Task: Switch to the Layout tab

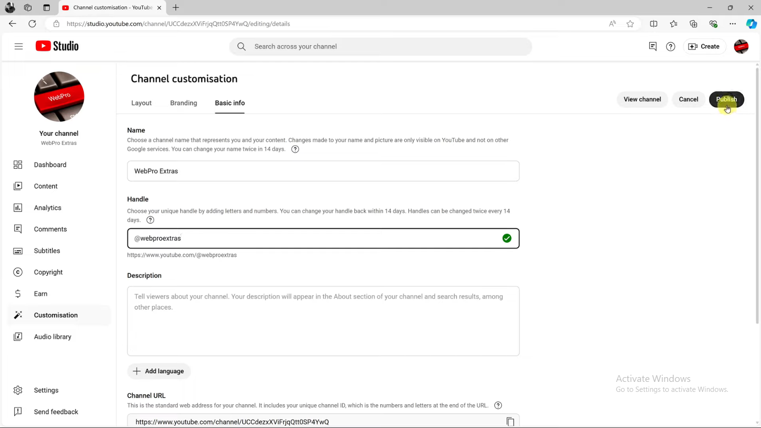Action: 141,103
